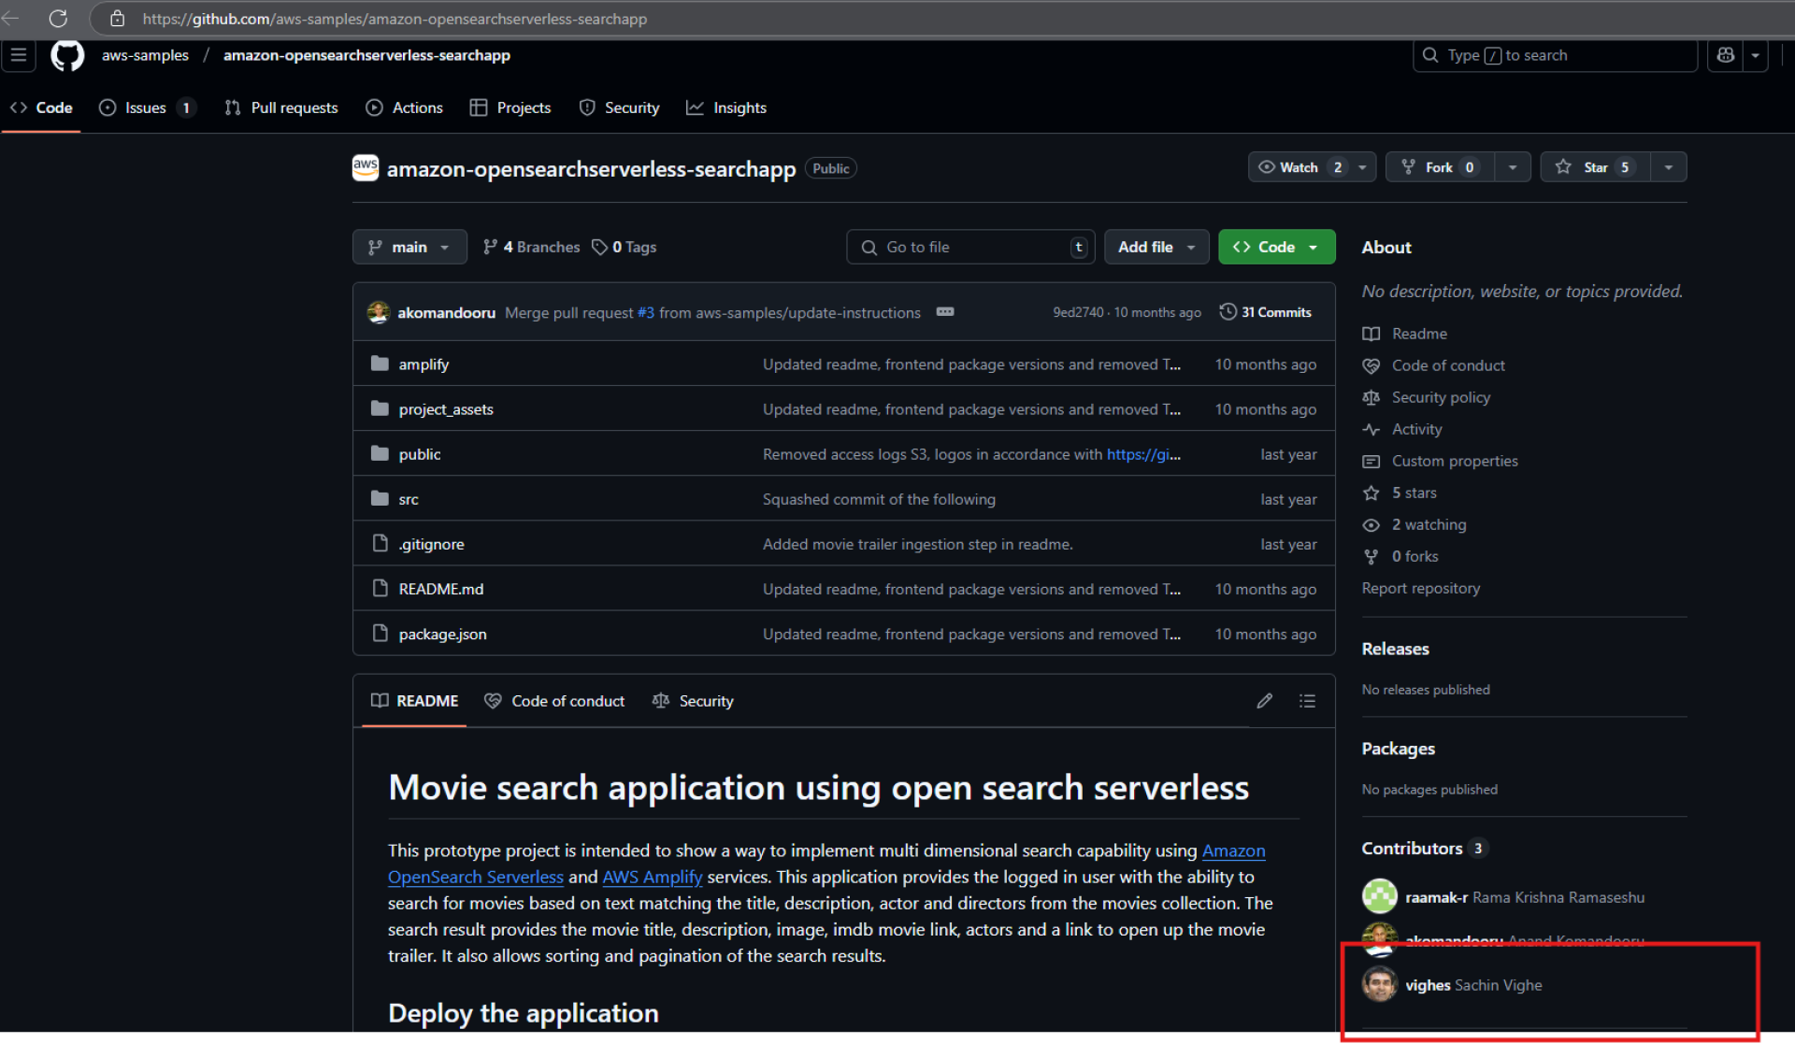Star the repository
This screenshot has width=1795, height=1043.
1593,166
